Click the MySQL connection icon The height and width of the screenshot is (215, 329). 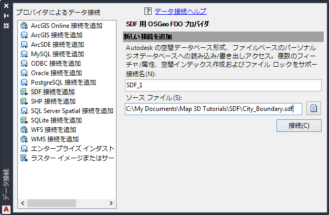point(24,54)
